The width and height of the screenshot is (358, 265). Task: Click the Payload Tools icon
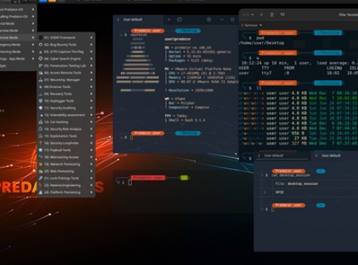(x=41, y=150)
